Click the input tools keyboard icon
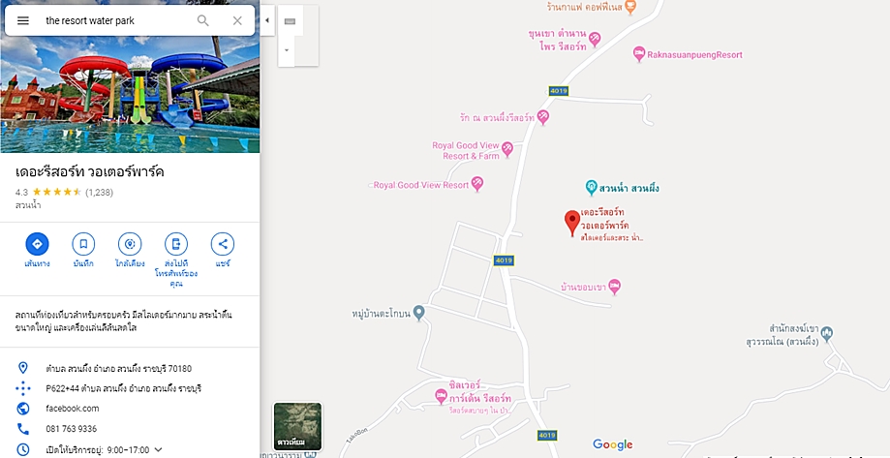The height and width of the screenshot is (458, 890). point(290,21)
